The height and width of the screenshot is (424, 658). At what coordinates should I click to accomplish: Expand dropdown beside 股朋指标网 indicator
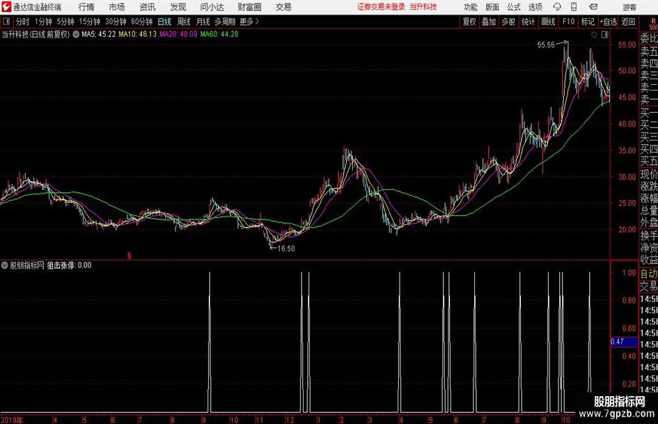point(5,265)
